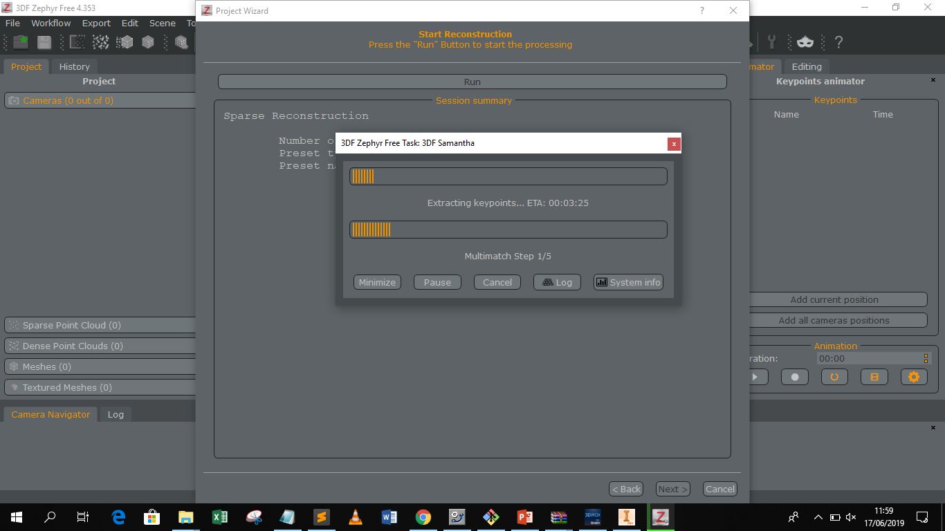Viewport: 945px width, 531px height.
Task: Open Word from the taskbar
Action: point(389,516)
